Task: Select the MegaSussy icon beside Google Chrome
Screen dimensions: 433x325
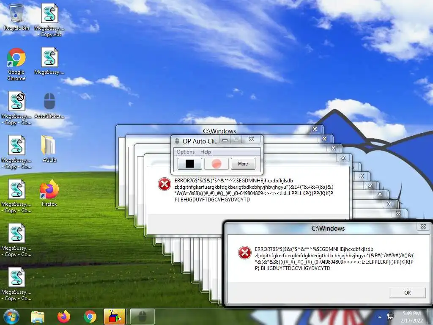Action: 49,61
